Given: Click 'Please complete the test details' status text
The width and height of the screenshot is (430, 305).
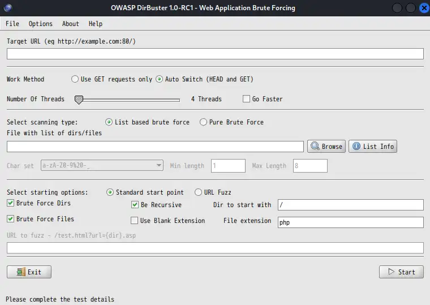Looking at the screenshot, I should coord(60,299).
